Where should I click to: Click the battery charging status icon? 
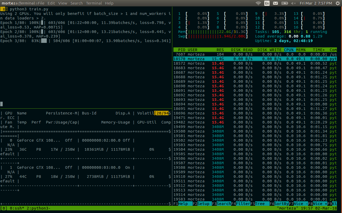pos(285,3)
